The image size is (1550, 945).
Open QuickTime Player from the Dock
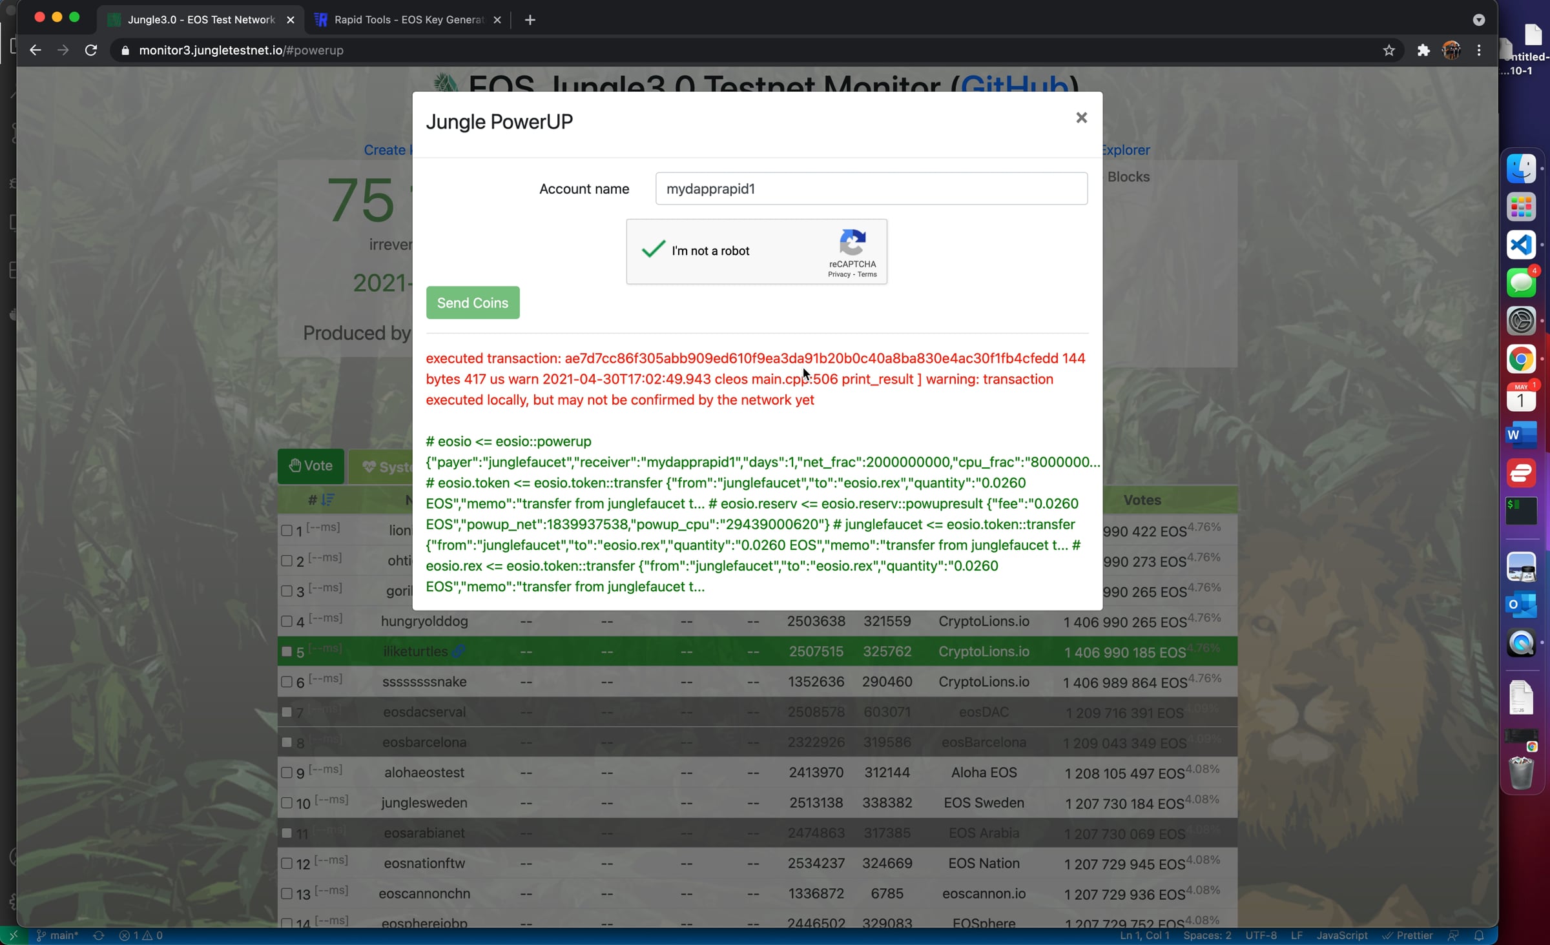coord(1521,644)
